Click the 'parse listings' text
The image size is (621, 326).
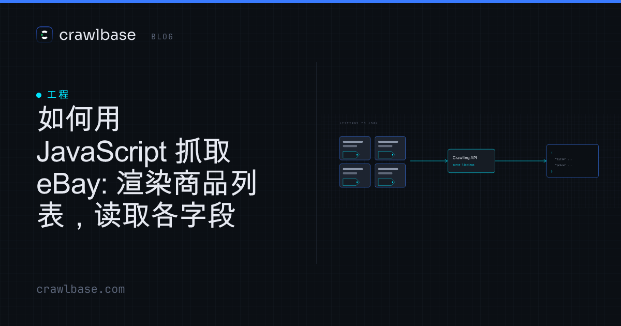[x=463, y=165]
